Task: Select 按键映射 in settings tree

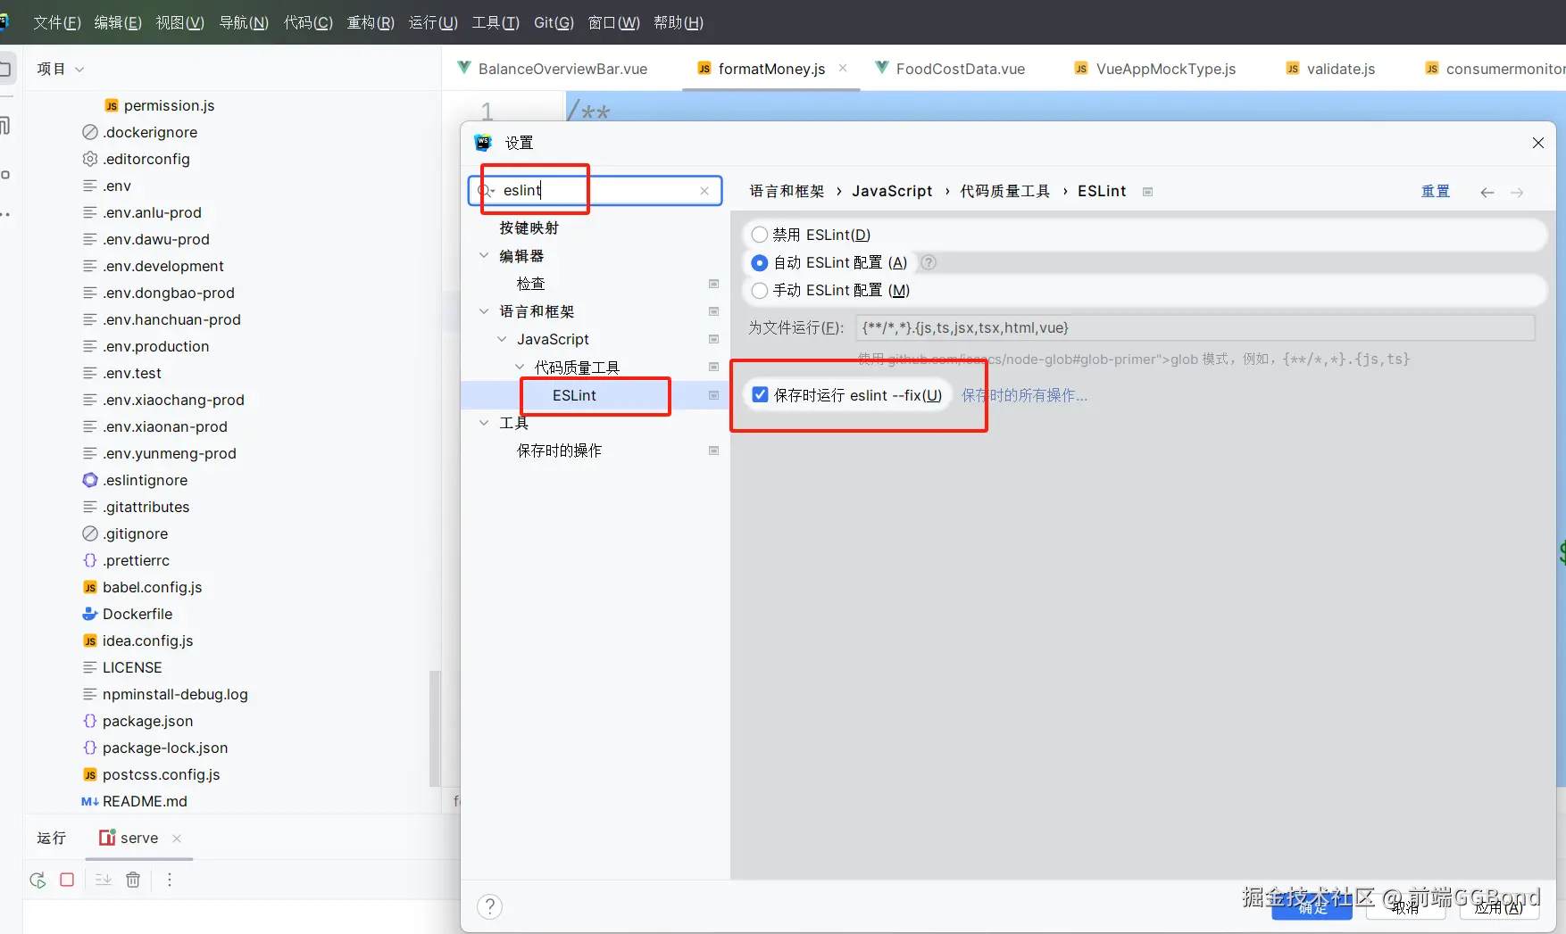Action: [x=529, y=228]
